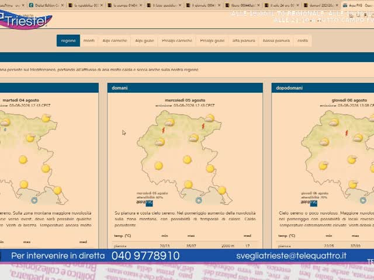Click the sea-state ring icon on domani map

pos(199,200)
